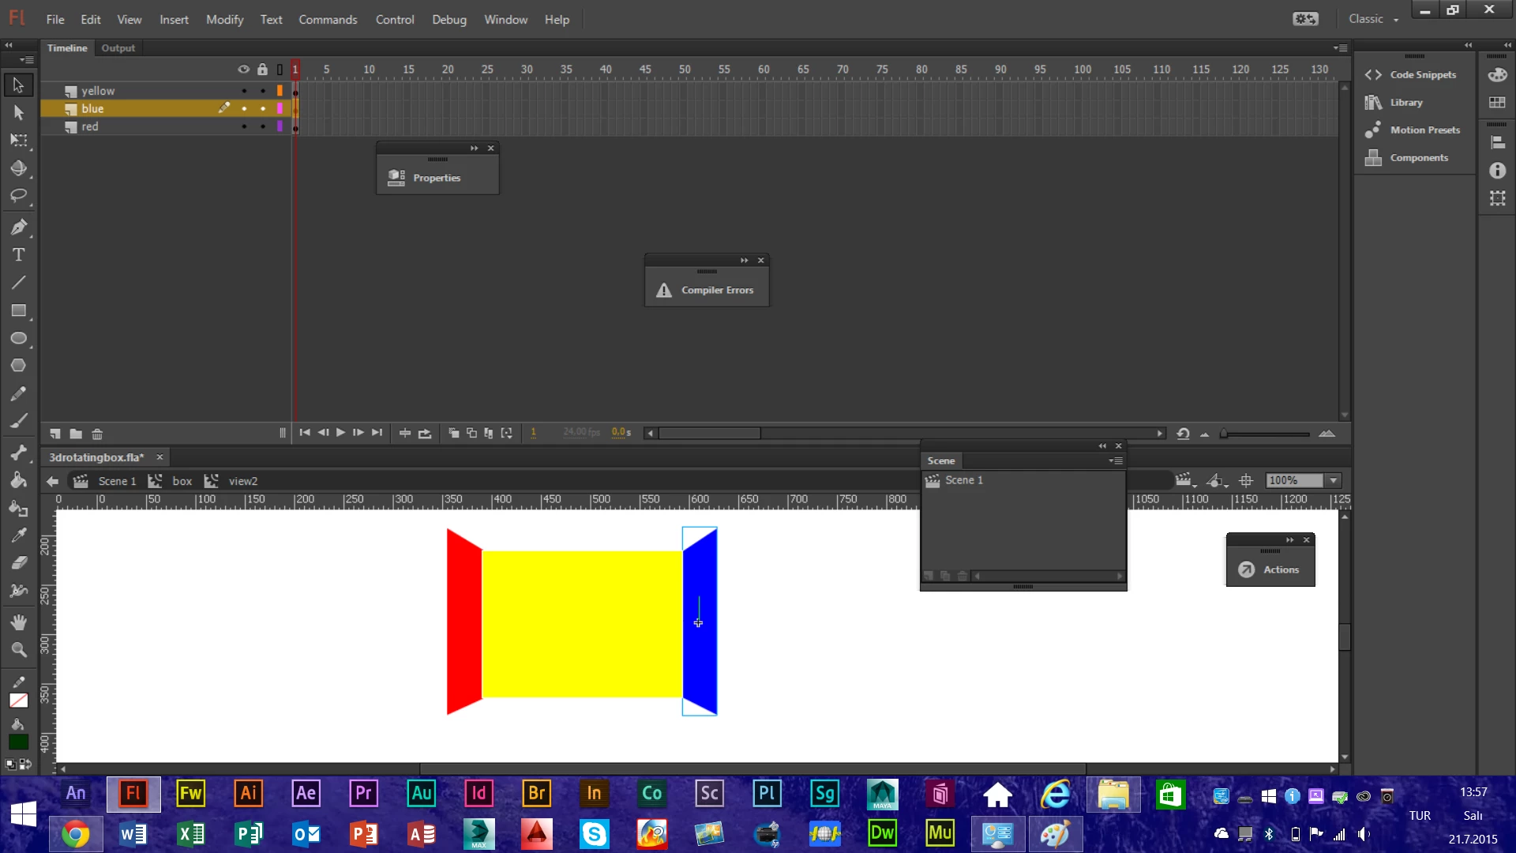This screenshot has height=853, width=1516.
Task: Pick the Hand tool
Action: [18, 622]
